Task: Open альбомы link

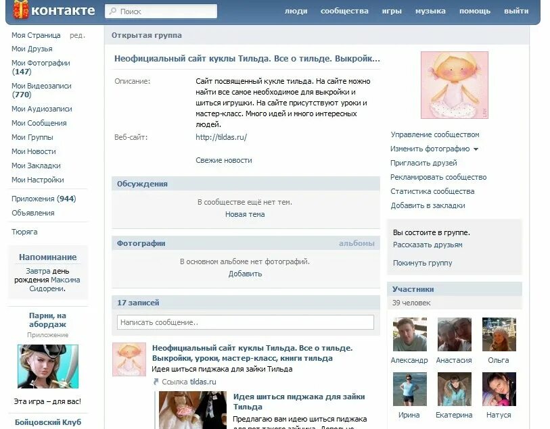Action: pos(357,243)
